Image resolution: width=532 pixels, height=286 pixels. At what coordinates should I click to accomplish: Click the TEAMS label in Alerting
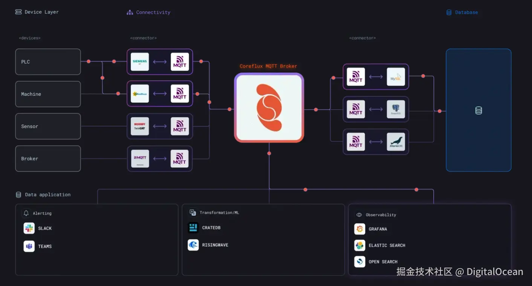tap(45, 246)
